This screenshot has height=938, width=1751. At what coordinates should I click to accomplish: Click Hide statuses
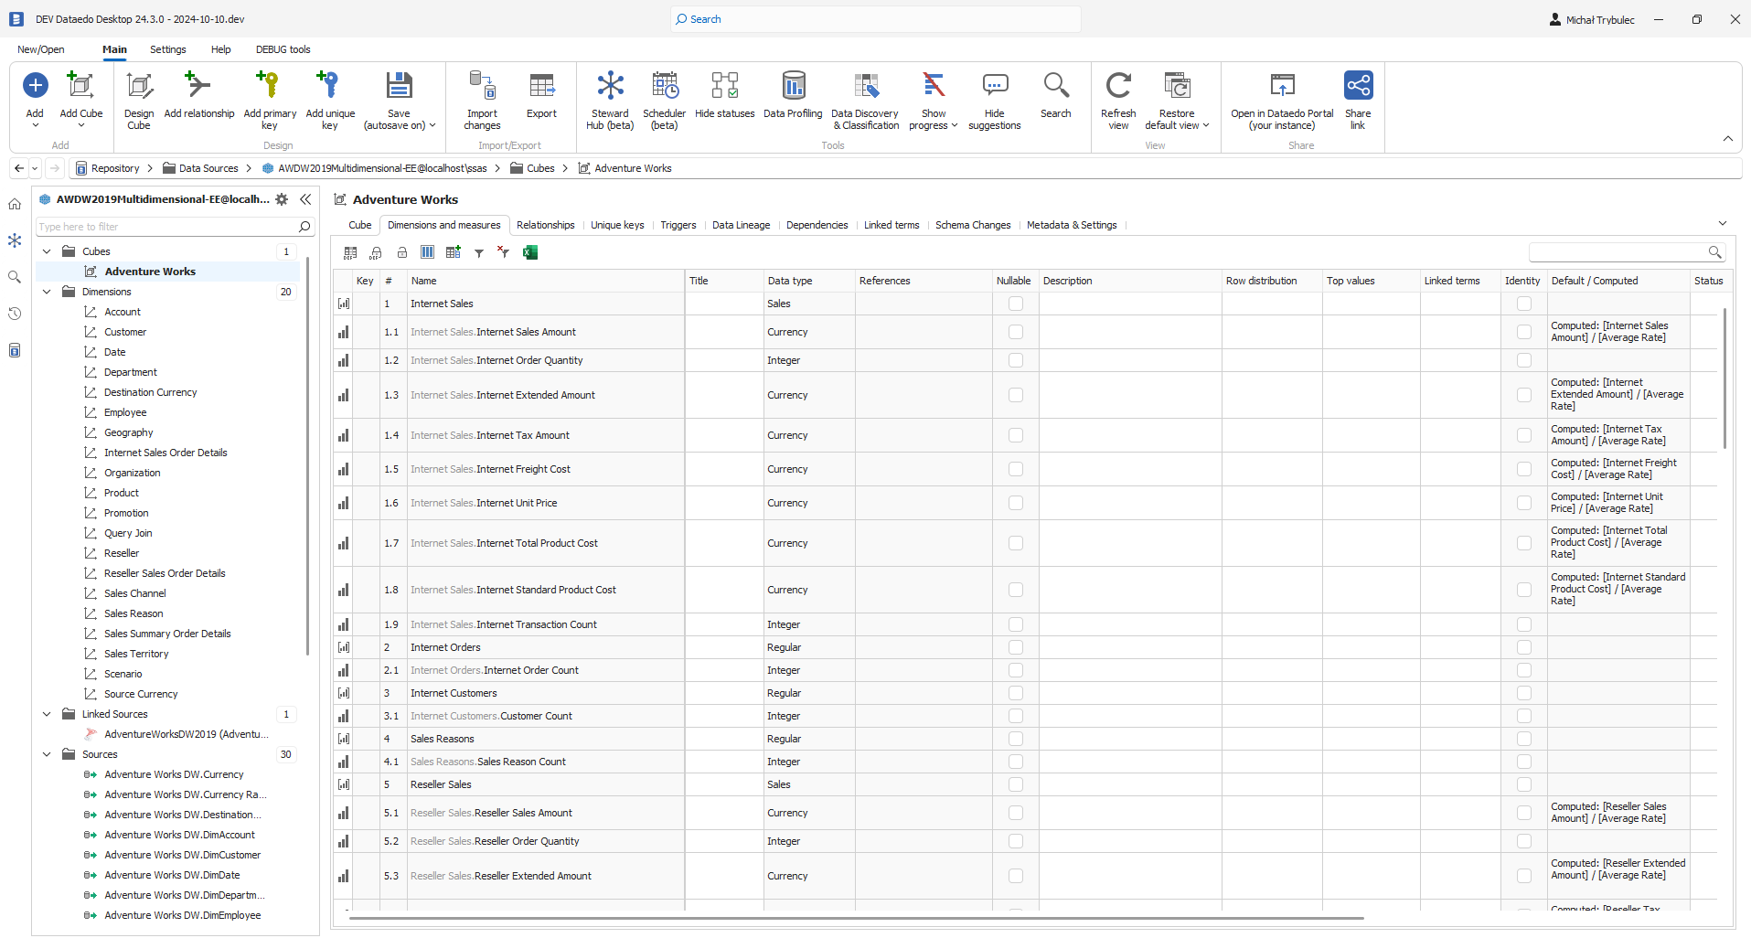click(725, 96)
